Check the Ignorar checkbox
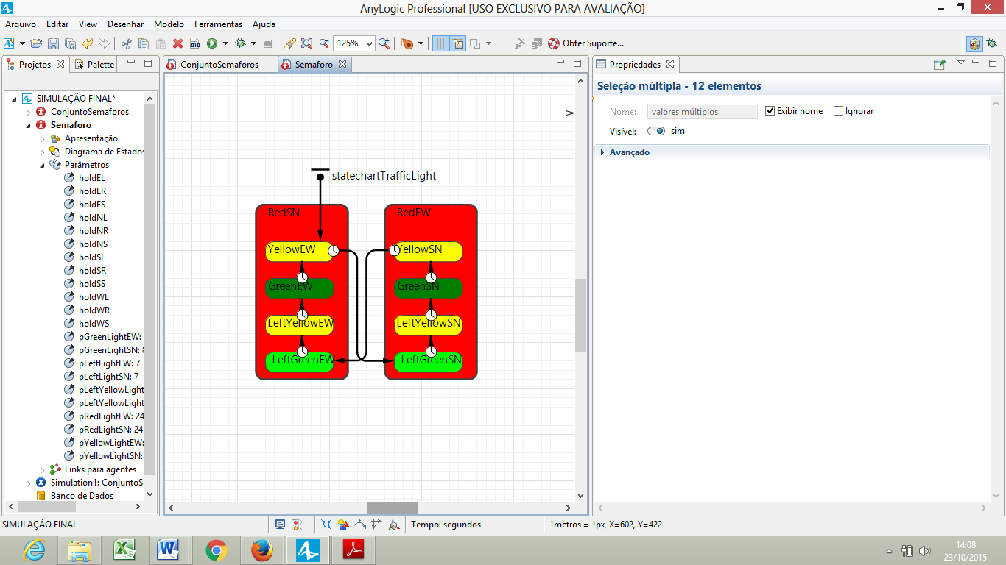1006x565 pixels. pos(838,110)
